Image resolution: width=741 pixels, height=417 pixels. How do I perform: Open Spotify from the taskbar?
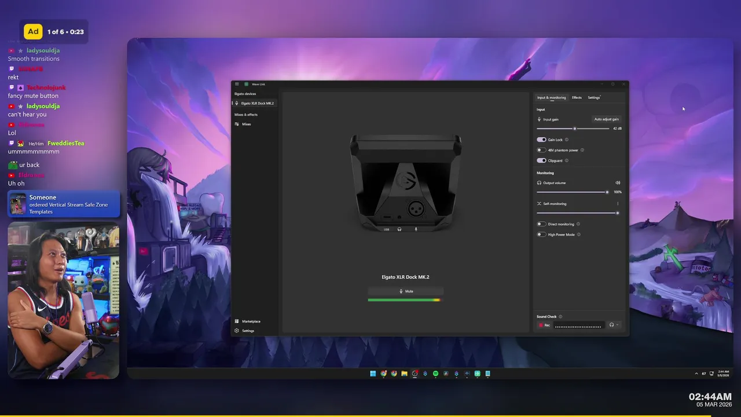tap(435, 374)
